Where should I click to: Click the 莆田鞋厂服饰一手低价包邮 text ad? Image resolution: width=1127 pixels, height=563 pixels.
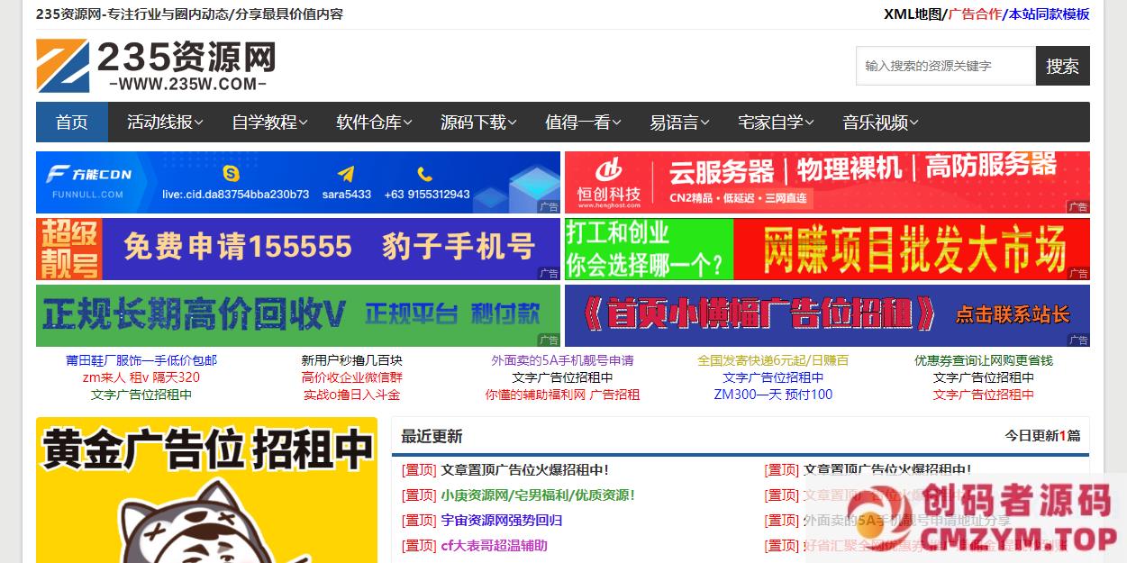tap(141, 360)
